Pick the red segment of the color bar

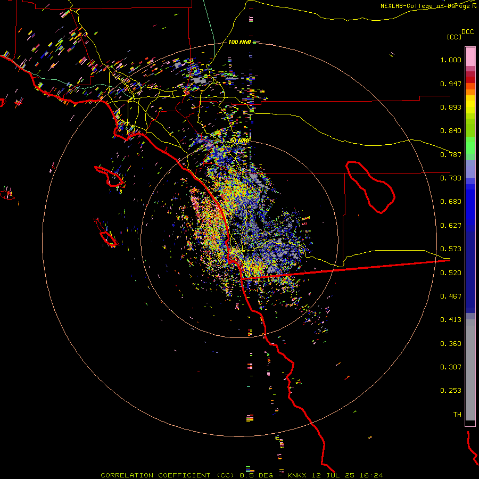[470, 79]
